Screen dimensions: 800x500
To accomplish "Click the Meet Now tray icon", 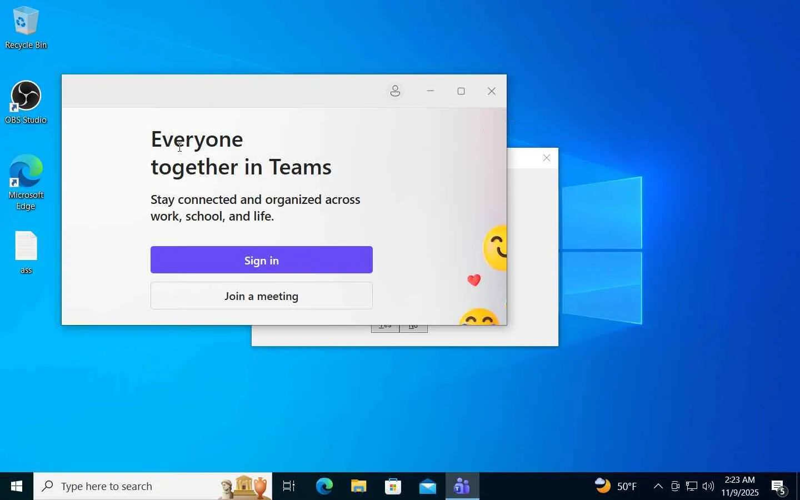I will [x=676, y=487].
